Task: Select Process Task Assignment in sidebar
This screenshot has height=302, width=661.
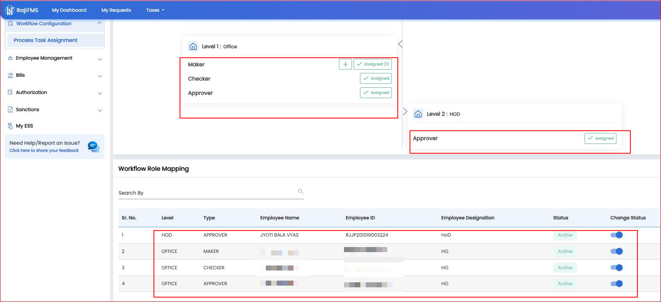Action: click(x=56, y=40)
